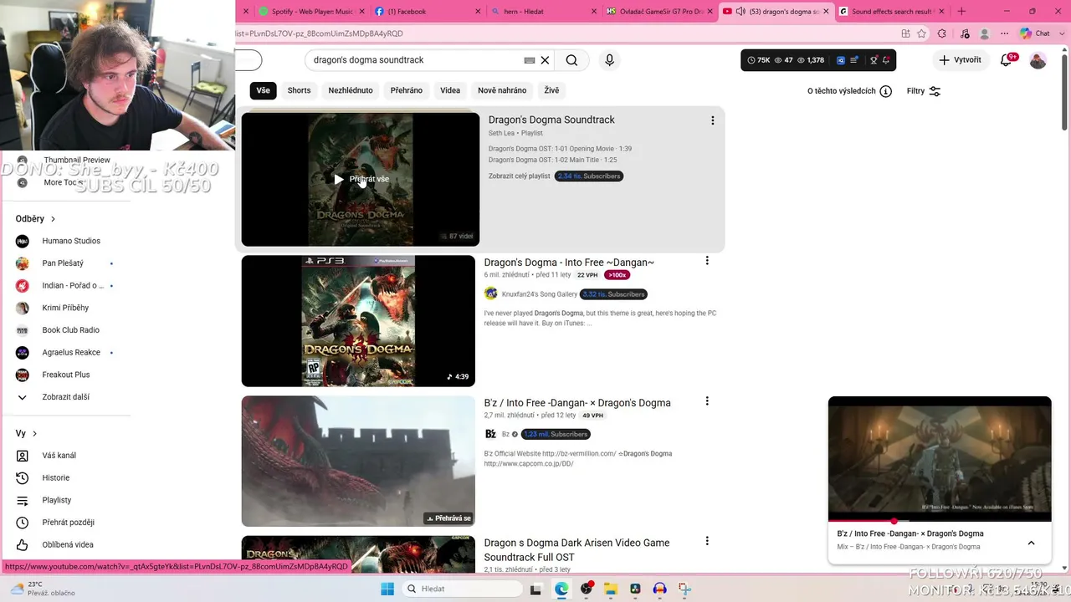
Task: Switch to the Sound effects search result tab
Action: click(892, 11)
